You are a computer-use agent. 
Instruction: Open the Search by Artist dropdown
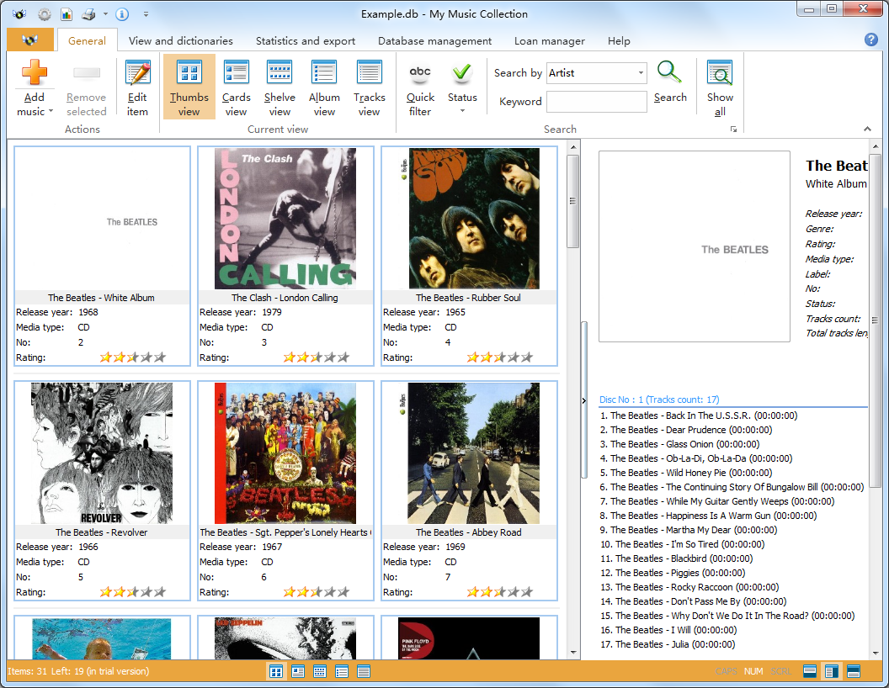[x=641, y=73]
